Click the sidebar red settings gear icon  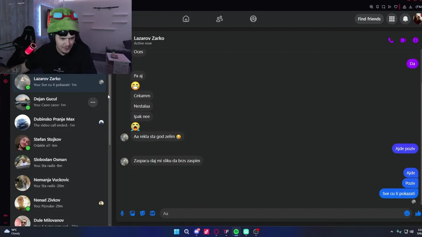pyautogui.click(x=5, y=81)
